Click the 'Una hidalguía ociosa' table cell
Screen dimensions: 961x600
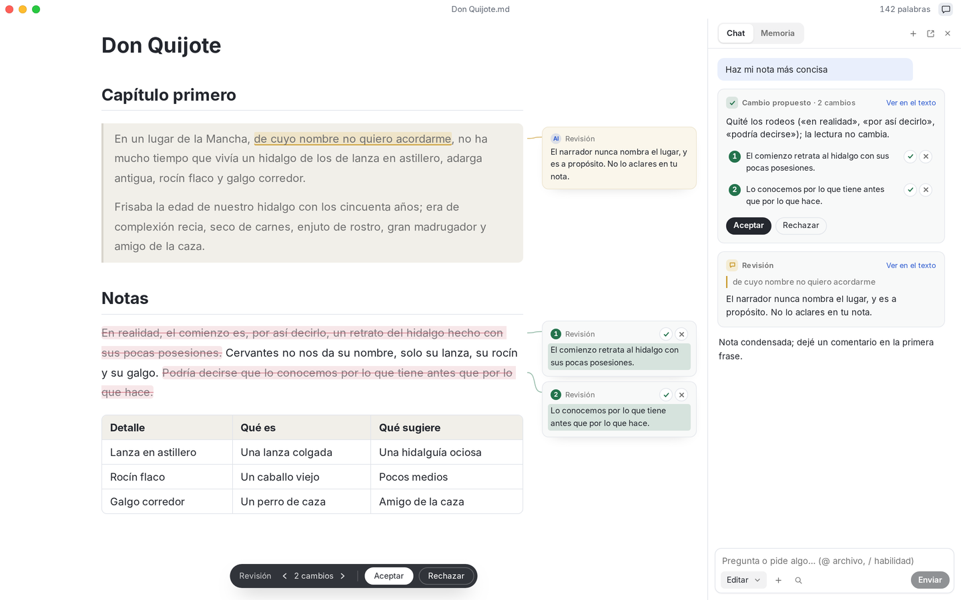446,453
